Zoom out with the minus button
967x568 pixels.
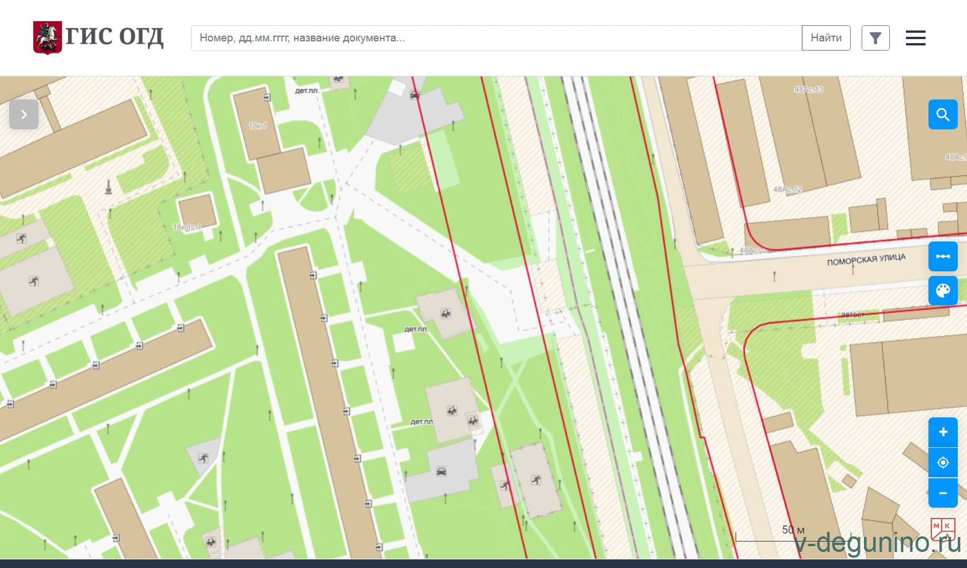(942, 493)
